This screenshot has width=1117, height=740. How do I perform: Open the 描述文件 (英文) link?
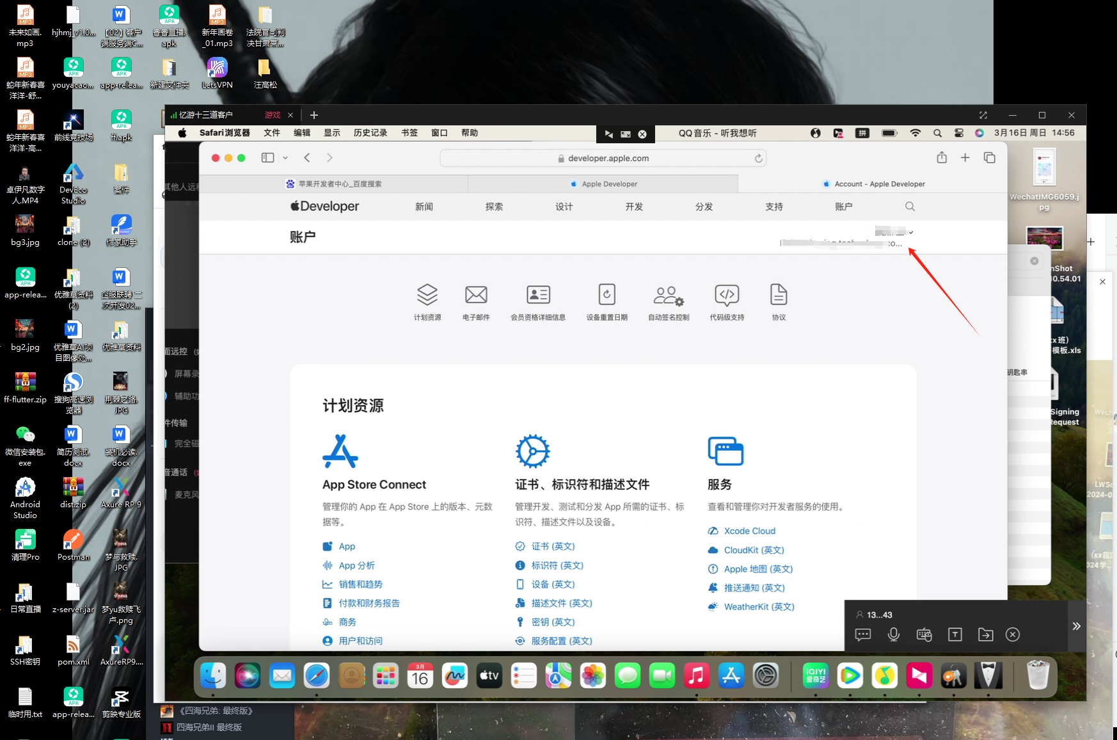562,603
